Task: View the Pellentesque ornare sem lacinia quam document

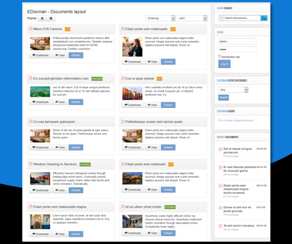Action: click(x=152, y=147)
